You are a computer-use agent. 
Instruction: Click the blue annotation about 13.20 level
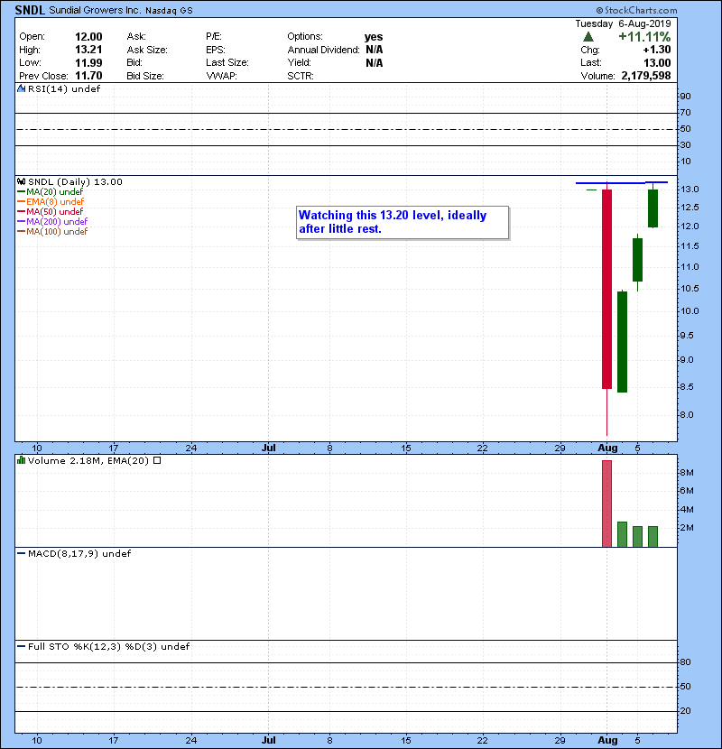point(403,222)
